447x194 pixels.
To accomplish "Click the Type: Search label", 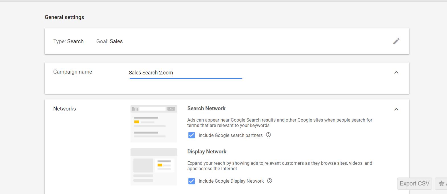I will tap(68, 41).
